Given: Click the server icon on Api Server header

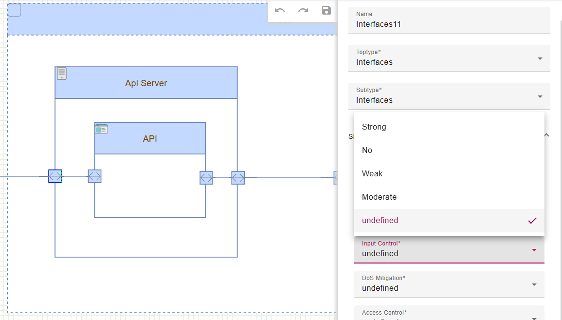Looking at the screenshot, I should pos(61,73).
